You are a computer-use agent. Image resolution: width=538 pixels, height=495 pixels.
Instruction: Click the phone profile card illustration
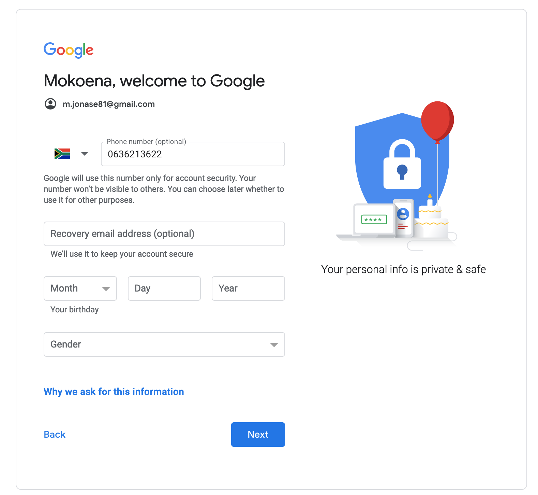coord(403,218)
